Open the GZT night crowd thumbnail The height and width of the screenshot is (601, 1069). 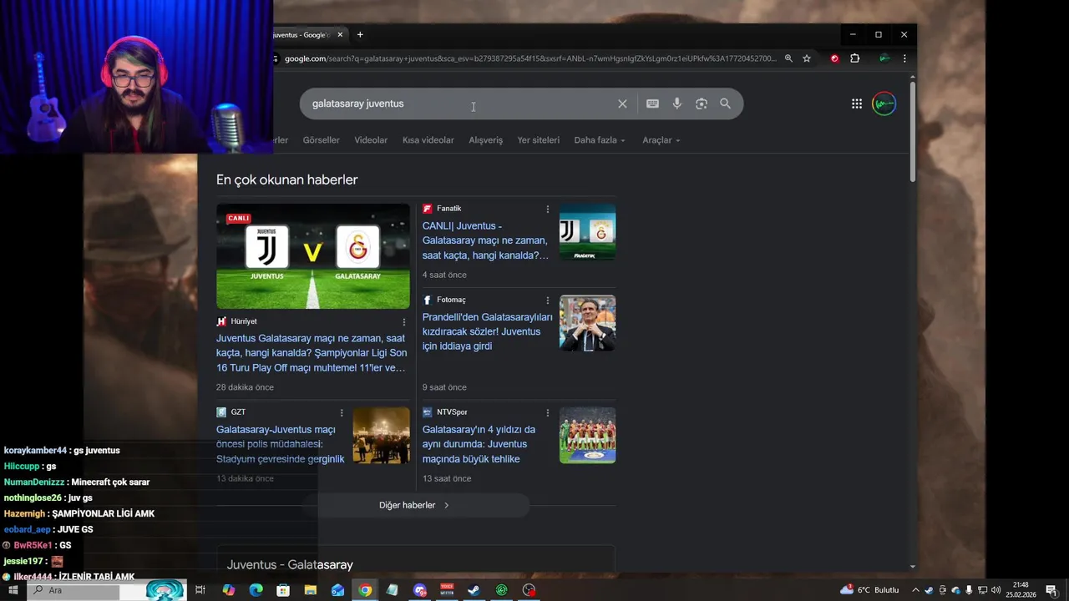point(381,436)
